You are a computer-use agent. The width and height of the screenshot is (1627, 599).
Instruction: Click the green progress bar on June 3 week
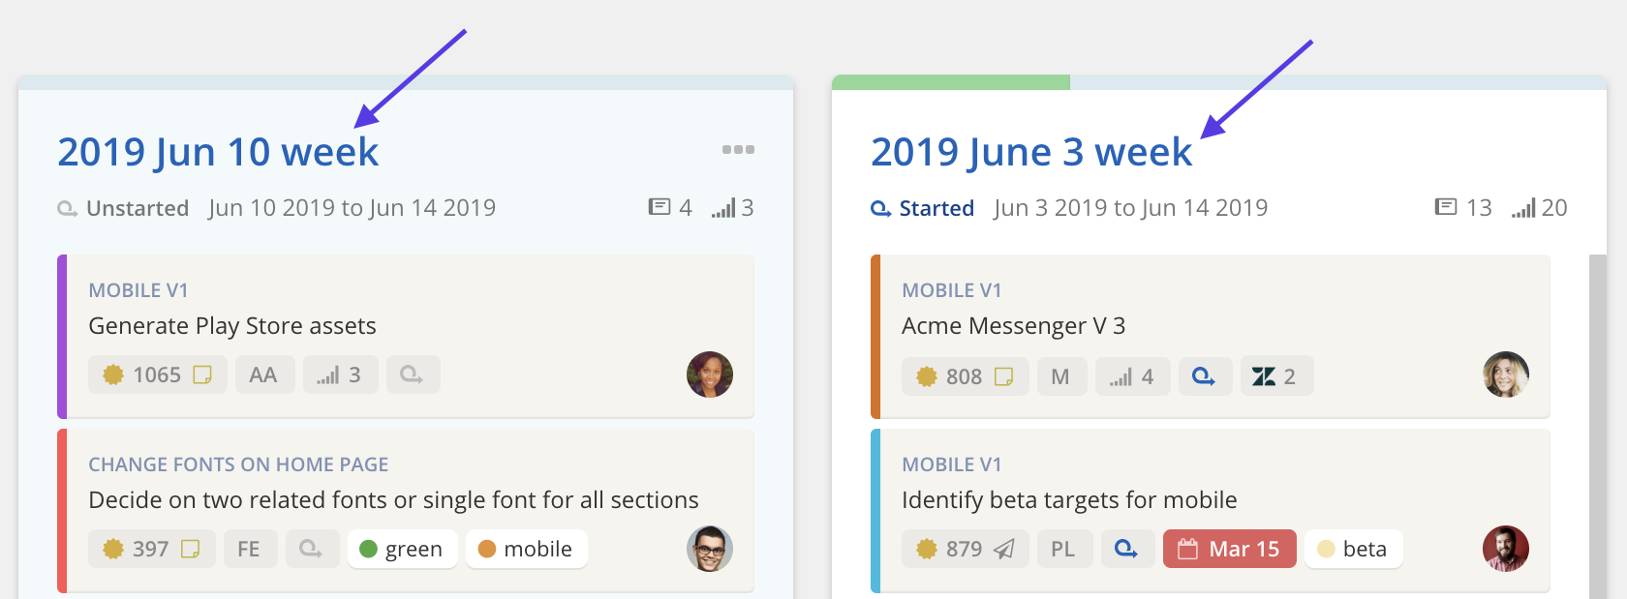[951, 82]
